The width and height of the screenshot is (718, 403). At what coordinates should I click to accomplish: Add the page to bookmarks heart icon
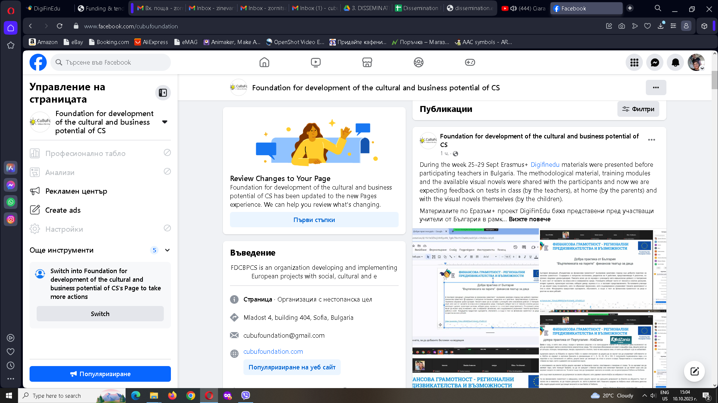(647, 26)
